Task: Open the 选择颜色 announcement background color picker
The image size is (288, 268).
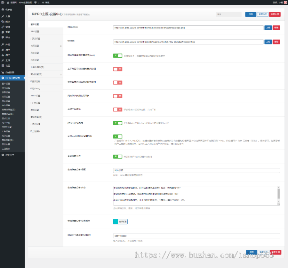Action: point(120,222)
